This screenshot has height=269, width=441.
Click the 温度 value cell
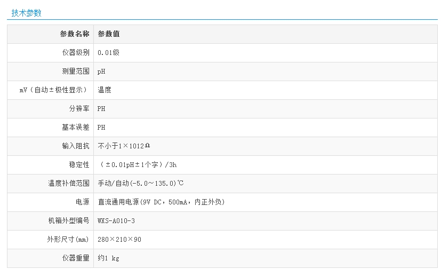click(105, 90)
